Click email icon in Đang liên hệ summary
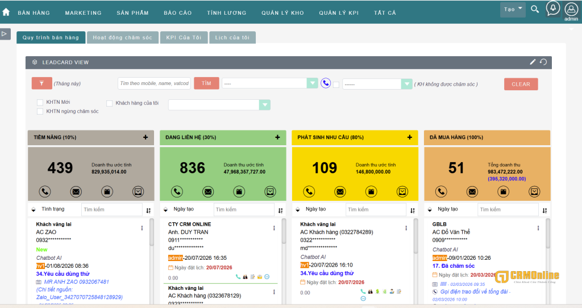This screenshot has width=582, height=308. (208, 192)
